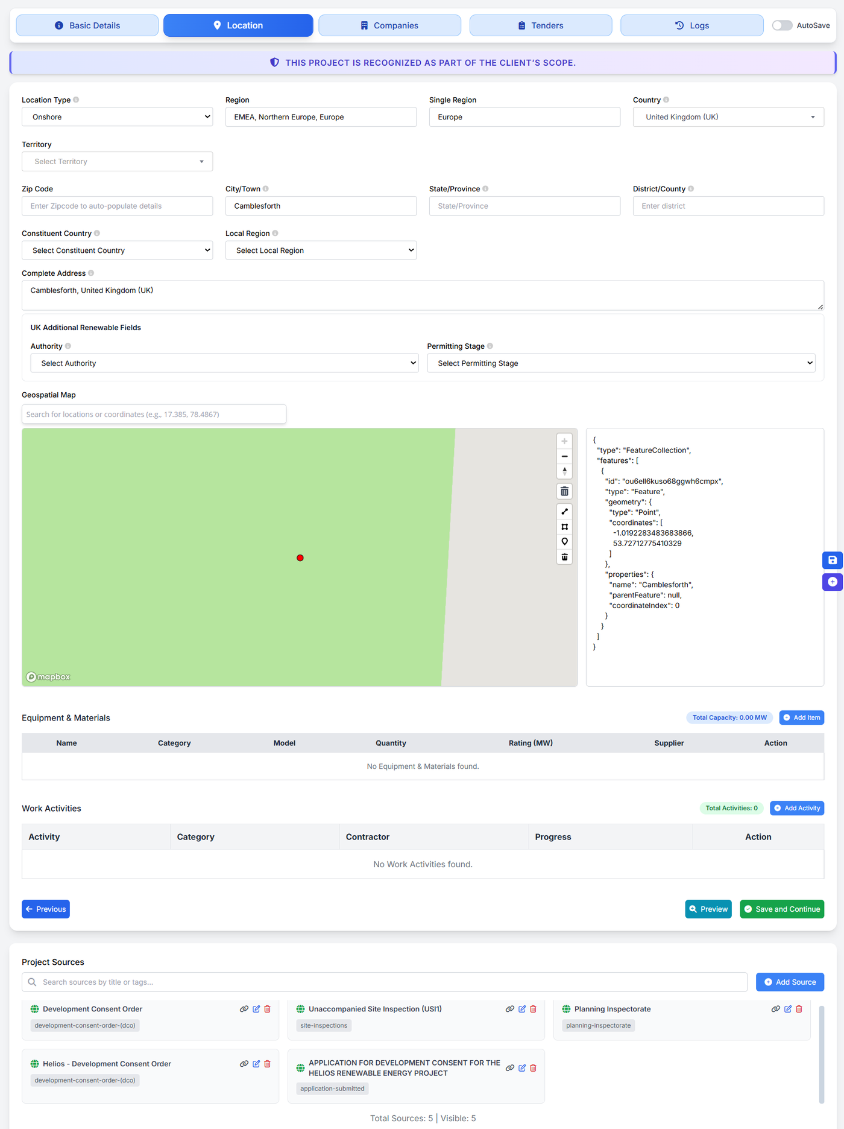This screenshot has width=844, height=1129.
Task: Delete the Development Consent Order source
Action: click(x=268, y=1009)
